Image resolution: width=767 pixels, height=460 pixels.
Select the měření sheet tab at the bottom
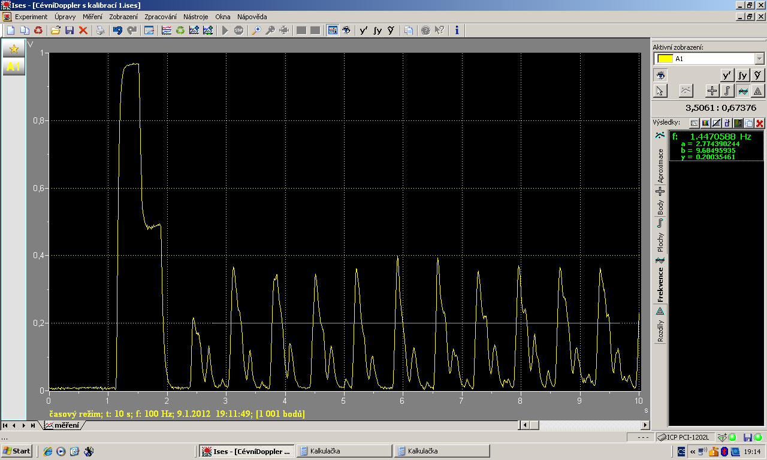(62, 425)
